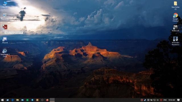182x102 pixels.
Task: Launch Google Chrome from the desktop
Action: coord(175,17)
